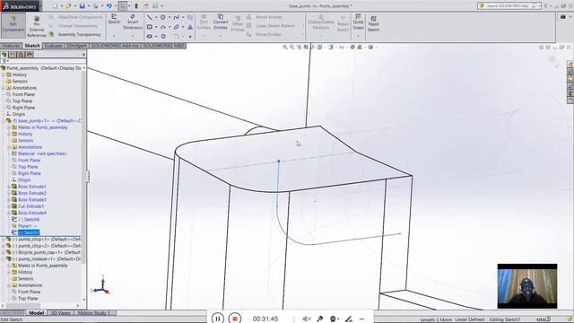Click the Save icon
This screenshot has height=323, width=574.
pyautogui.click(x=82, y=6)
